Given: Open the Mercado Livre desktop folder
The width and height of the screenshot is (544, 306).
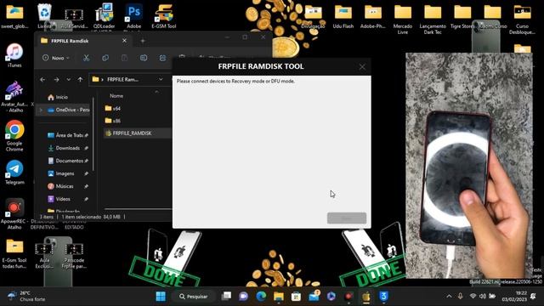Looking at the screenshot, I should [403, 19].
